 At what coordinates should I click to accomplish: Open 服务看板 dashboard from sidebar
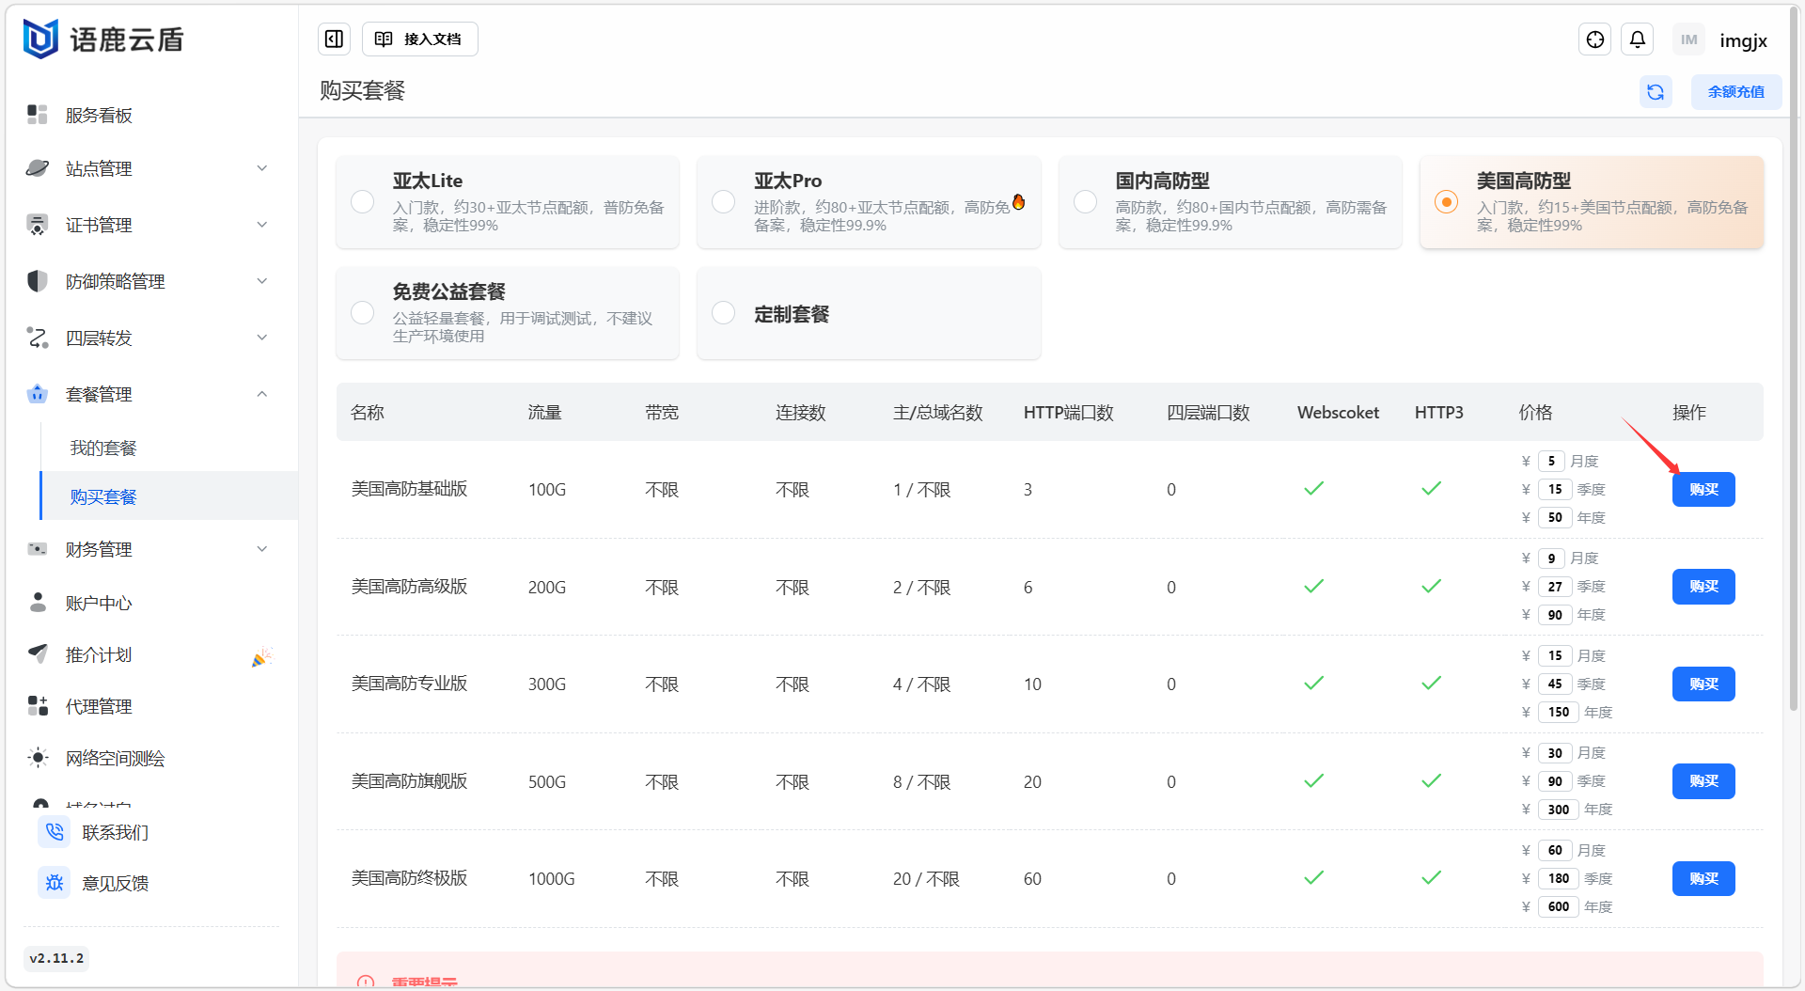(x=99, y=115)
